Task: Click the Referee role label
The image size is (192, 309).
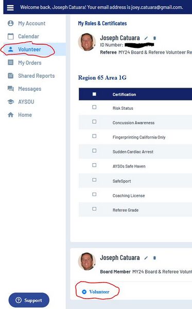Action: (108, 53)
